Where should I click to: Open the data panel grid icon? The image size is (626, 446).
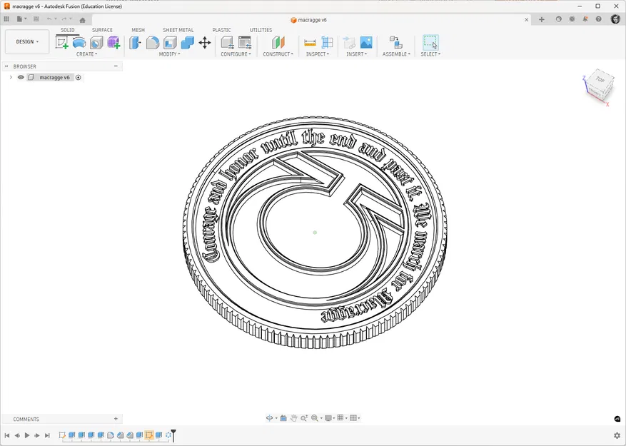coord(6,19)
